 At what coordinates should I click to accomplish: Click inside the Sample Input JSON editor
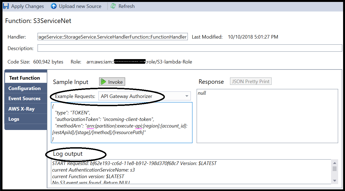(122, 123)
